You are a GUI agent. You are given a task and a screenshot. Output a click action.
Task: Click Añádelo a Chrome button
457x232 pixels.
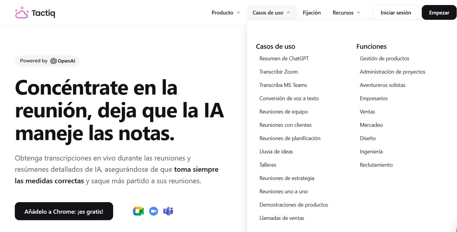pyautogui.click(x=64, y=211)
